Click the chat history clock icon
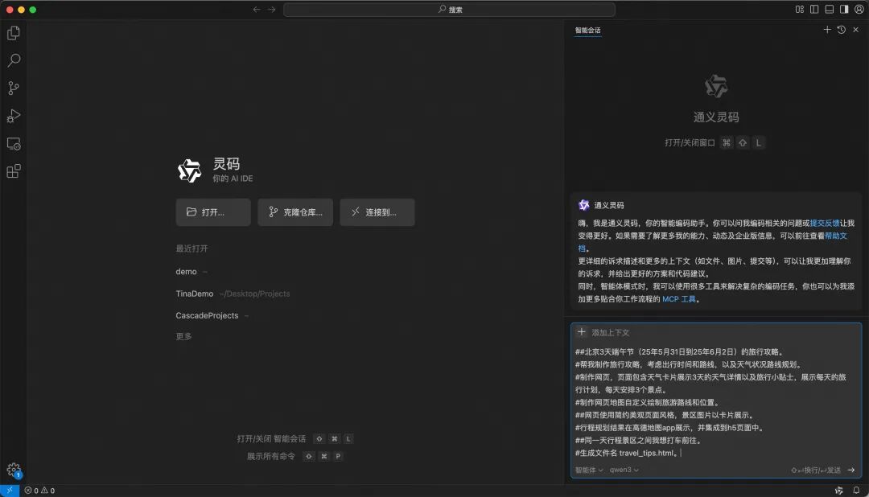Viewport: 869px width, 497px height. tap(842, 30)
